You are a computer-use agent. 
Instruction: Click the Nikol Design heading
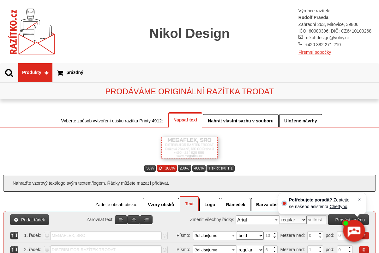tap(189, 34)
